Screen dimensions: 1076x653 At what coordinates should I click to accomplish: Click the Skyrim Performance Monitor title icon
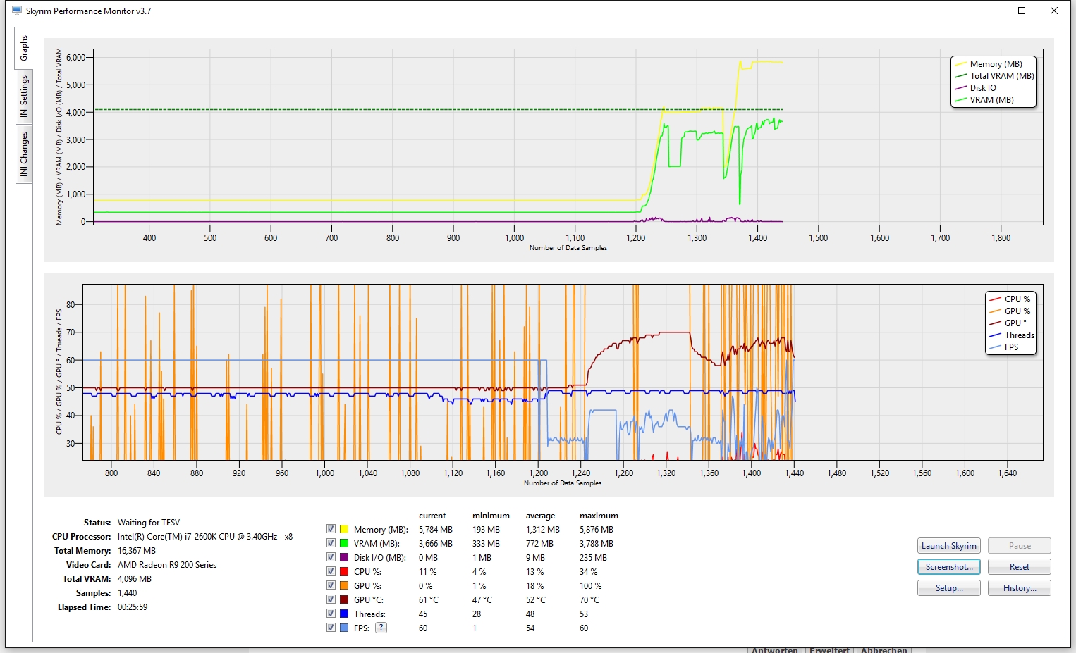click(17, 11)
